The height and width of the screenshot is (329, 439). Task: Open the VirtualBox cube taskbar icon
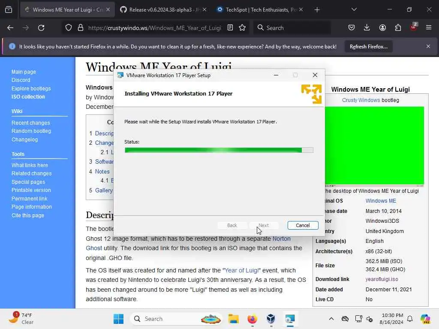(271, 319)
